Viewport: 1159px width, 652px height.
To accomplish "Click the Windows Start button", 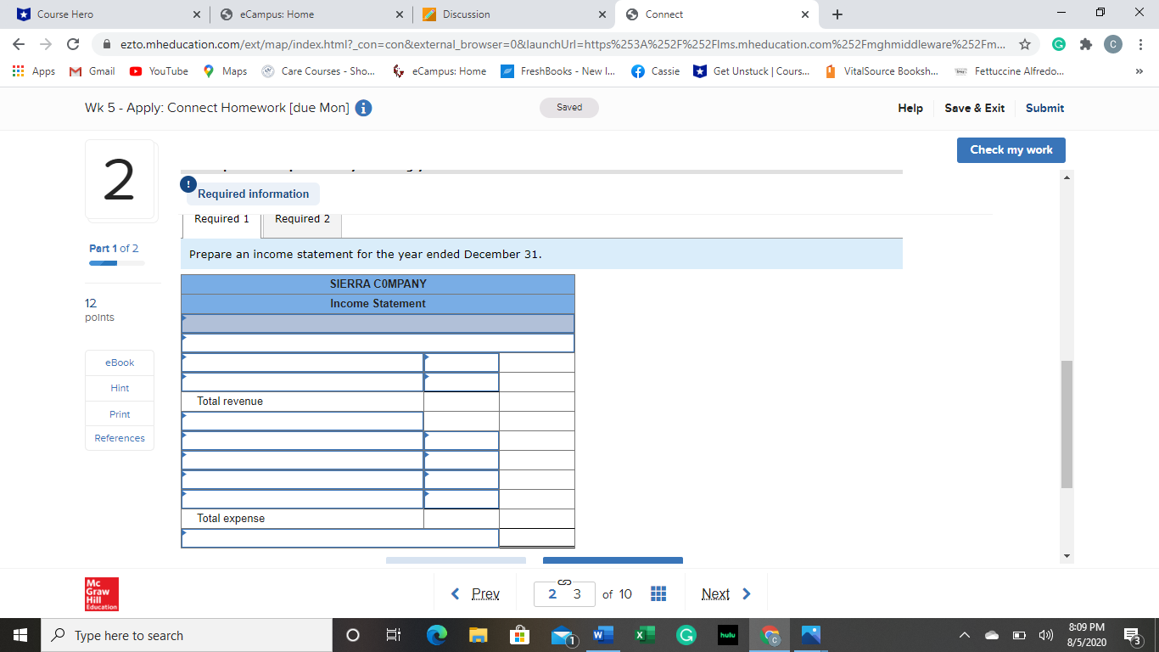I will [20, 635].
